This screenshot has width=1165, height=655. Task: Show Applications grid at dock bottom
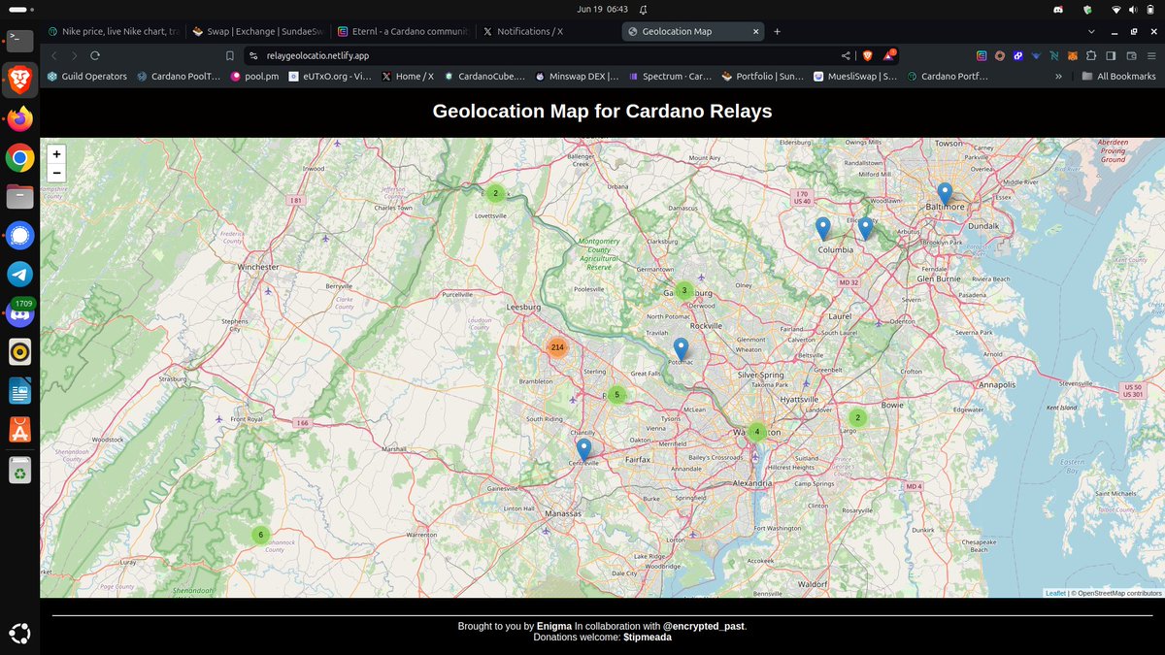(19, 634)
